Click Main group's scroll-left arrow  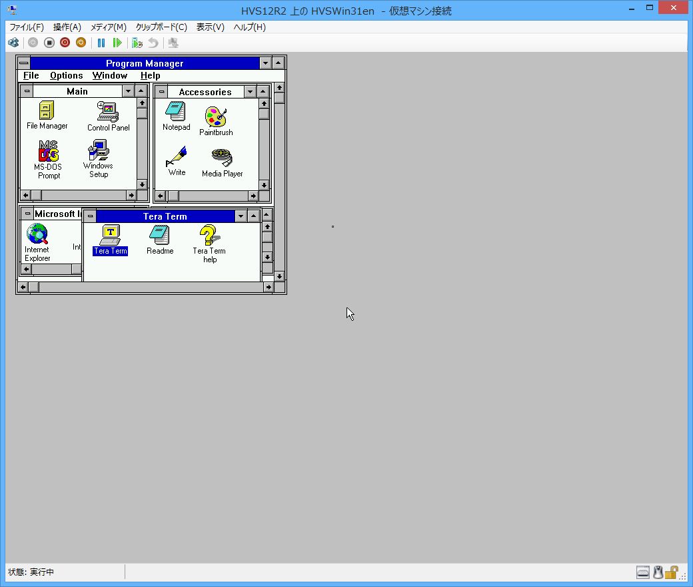(25, 195)
